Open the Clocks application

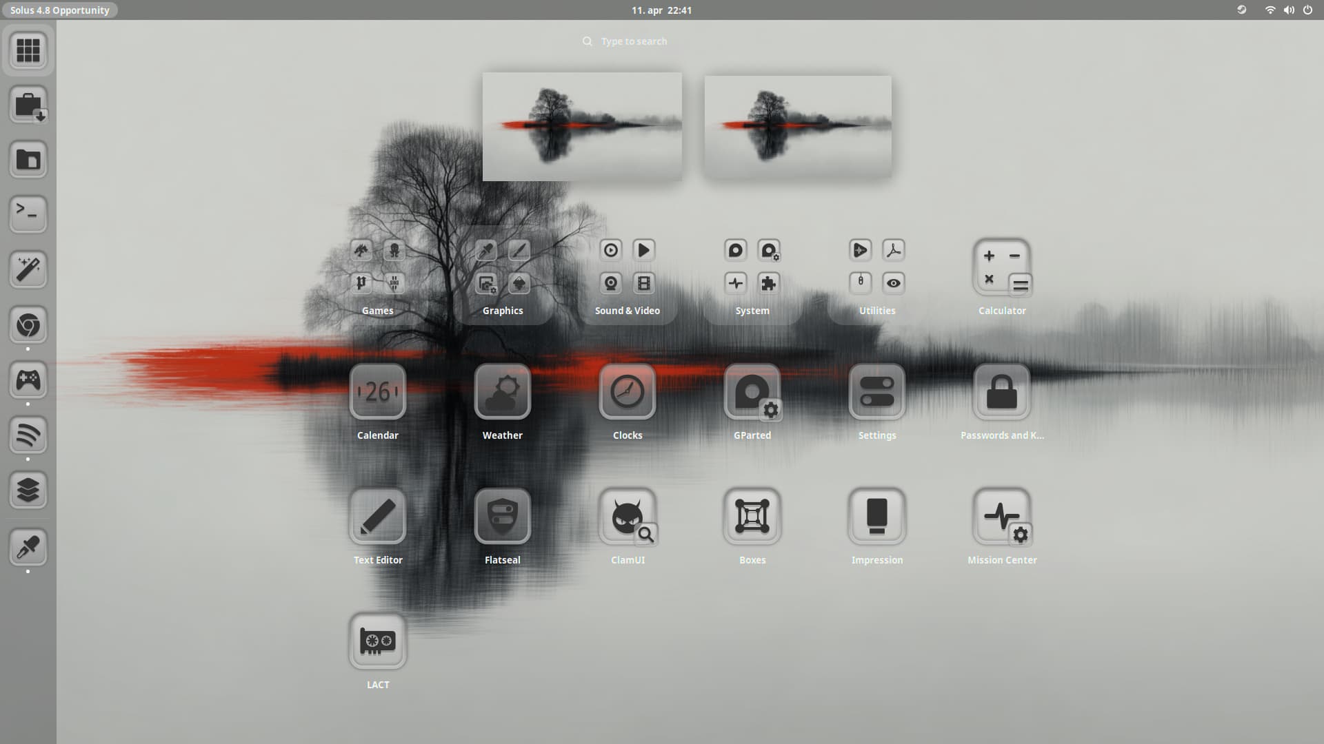coord(627,392)
